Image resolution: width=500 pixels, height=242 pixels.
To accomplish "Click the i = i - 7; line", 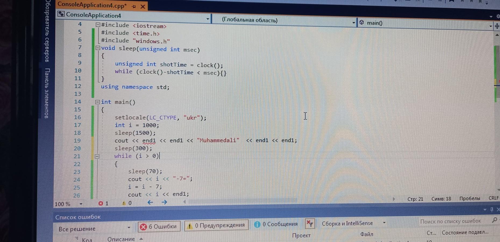I will pos(145,187).
